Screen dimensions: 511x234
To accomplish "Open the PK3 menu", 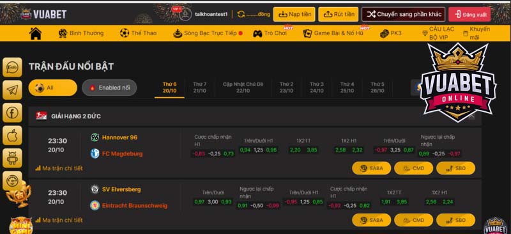I will click(391, 33).
